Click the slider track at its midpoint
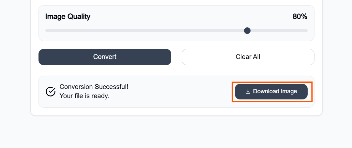The width and height of the screenshot is (352, 148). click(176, 31)
